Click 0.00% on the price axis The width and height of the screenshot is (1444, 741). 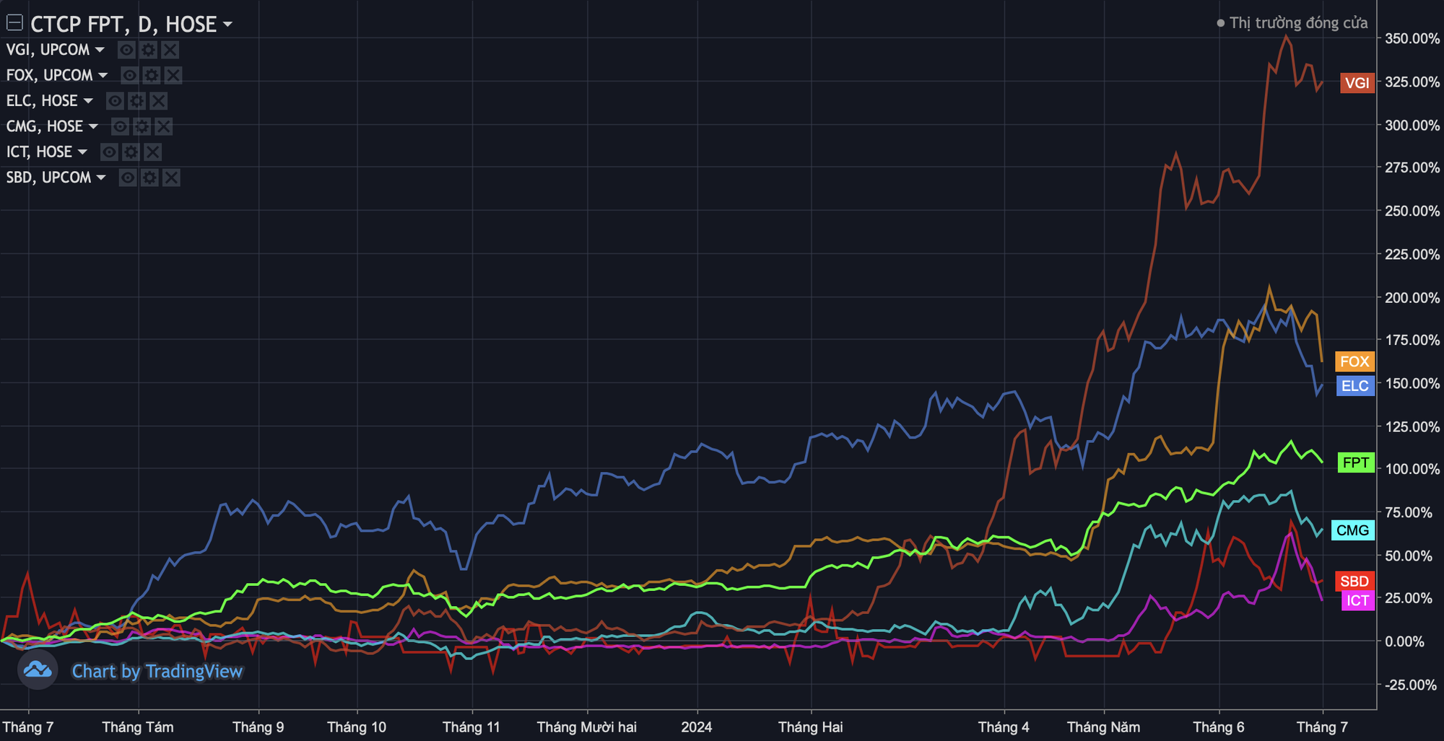[x=1404, y=641]
